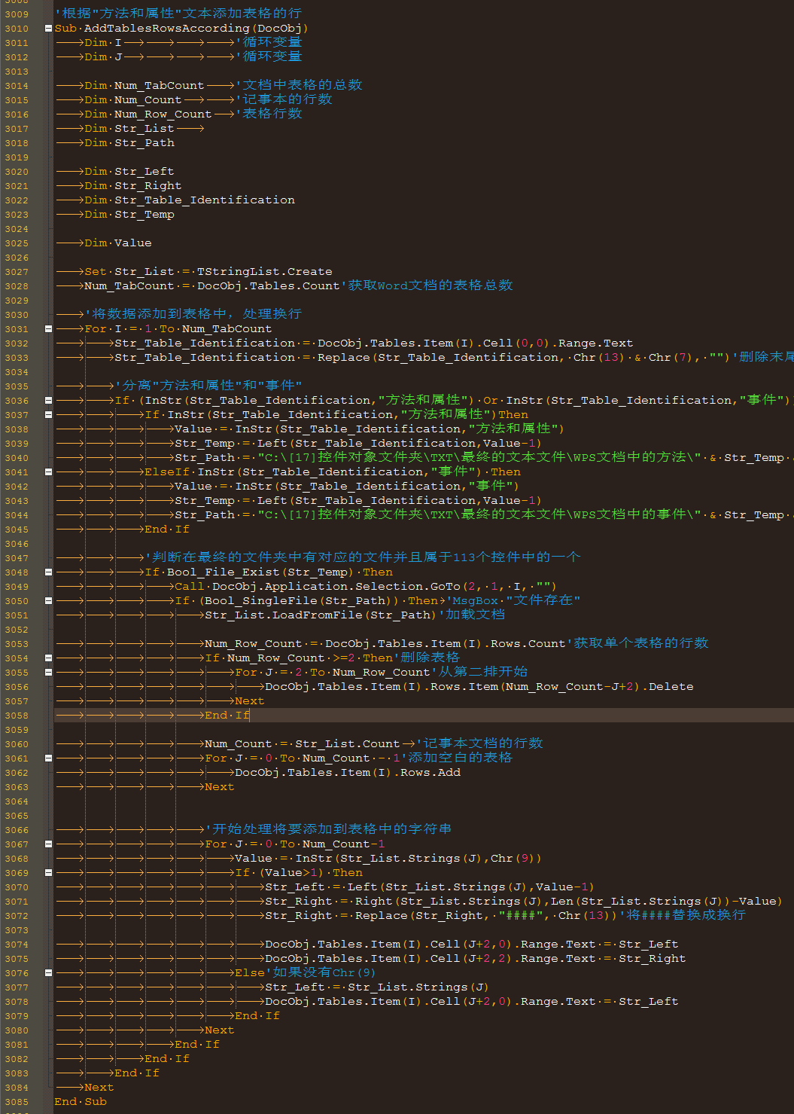Click the Dim Value declaration
This screenshot has height=1114, width=794.
click(118, 243)
